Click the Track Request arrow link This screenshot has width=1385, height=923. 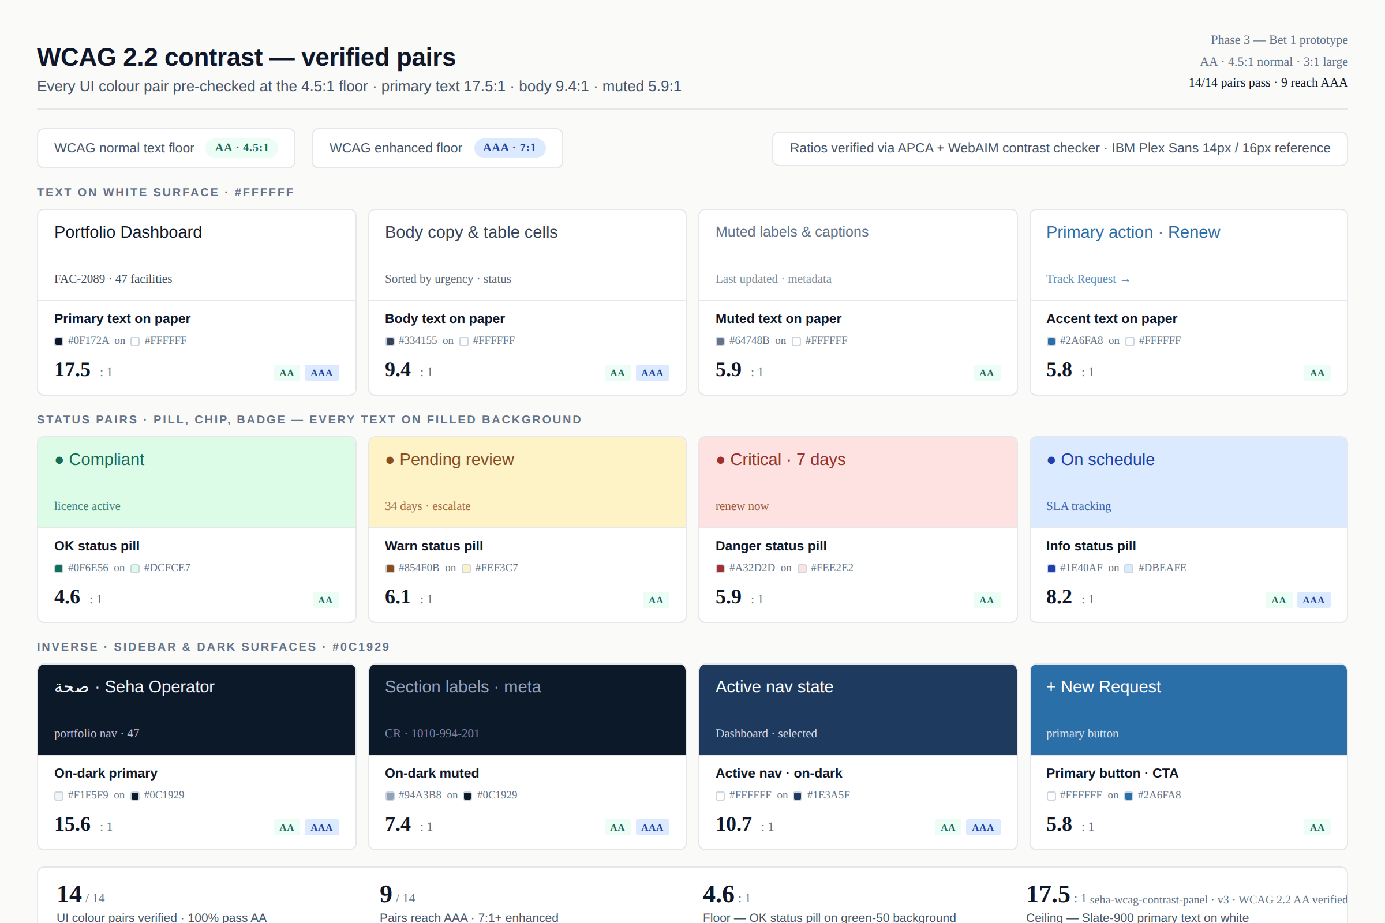point(1088,279)
